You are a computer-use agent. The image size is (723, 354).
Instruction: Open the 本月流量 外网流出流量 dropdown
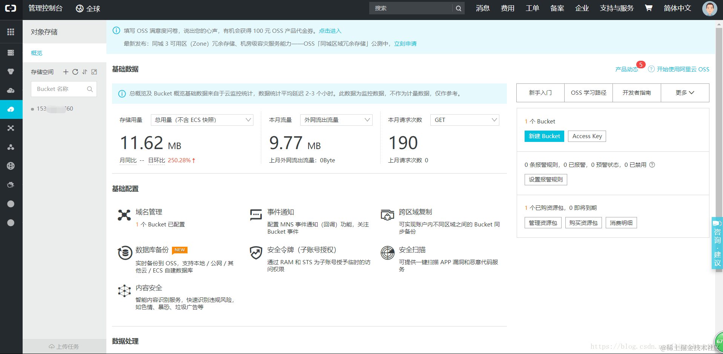pos(336,120)
